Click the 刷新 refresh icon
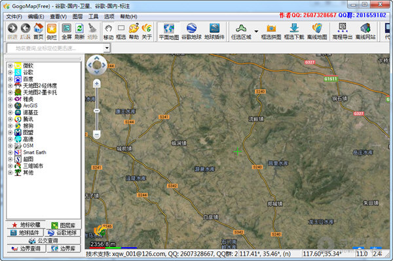393x261 pixels. tap(79, 31)
